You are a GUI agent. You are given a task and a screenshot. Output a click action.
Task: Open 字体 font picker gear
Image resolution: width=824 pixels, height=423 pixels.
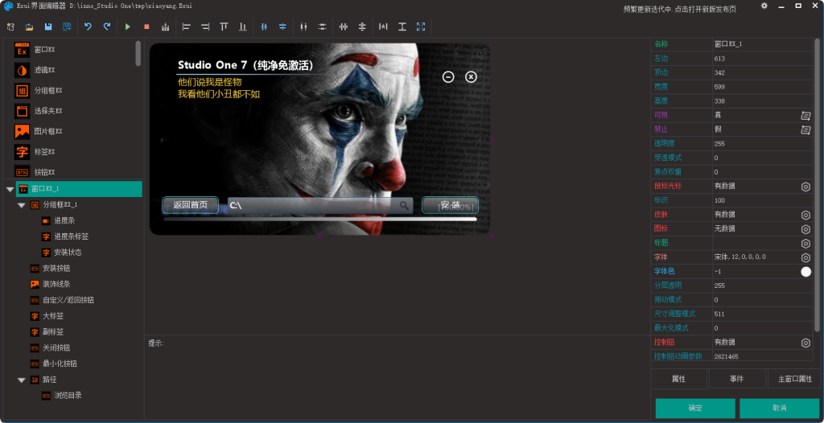pyautogui.click(x=805, y=257)
